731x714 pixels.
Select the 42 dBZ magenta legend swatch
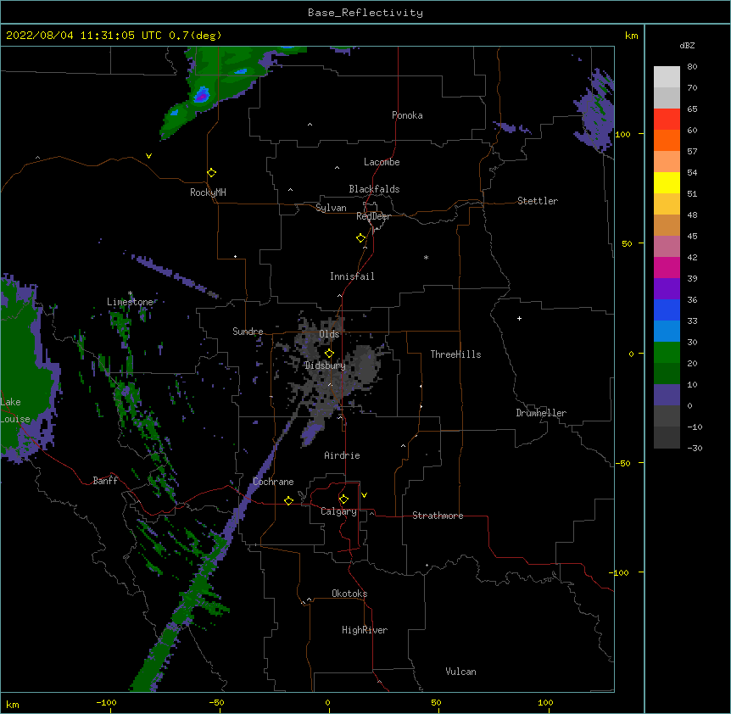667,267
